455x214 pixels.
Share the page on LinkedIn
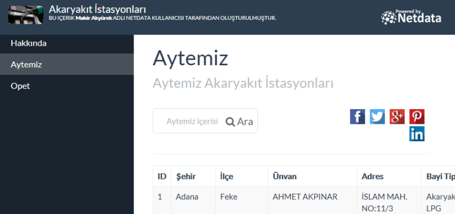[x=417, y=133]
